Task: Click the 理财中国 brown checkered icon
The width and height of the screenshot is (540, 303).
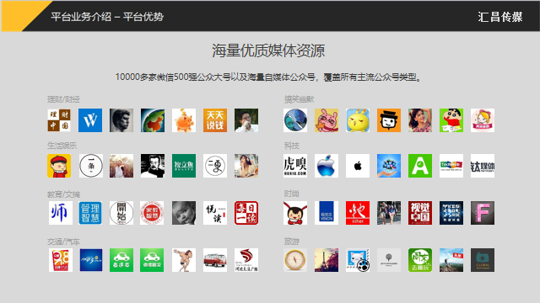Action: pos(59,120)
